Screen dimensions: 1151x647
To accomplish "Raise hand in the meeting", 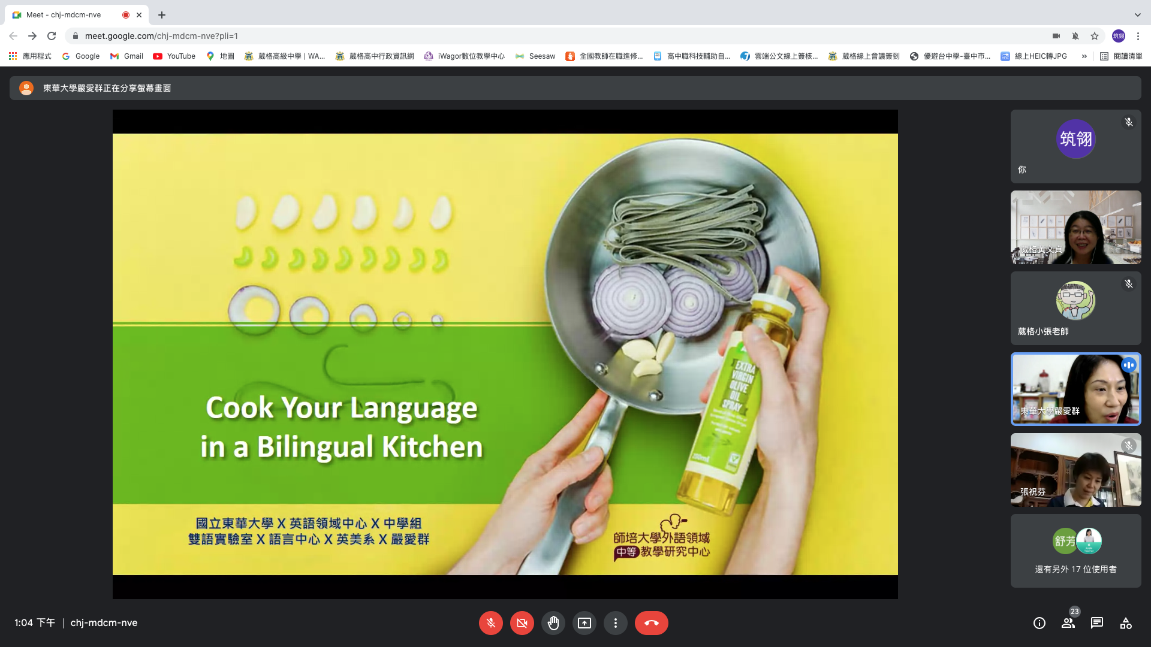I will [553, 623].
